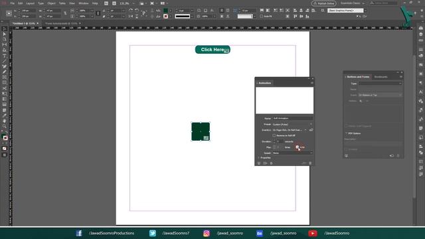This screenshot has height=239, width=425.
Task: Select the Scissors tool
Action: 5,88
